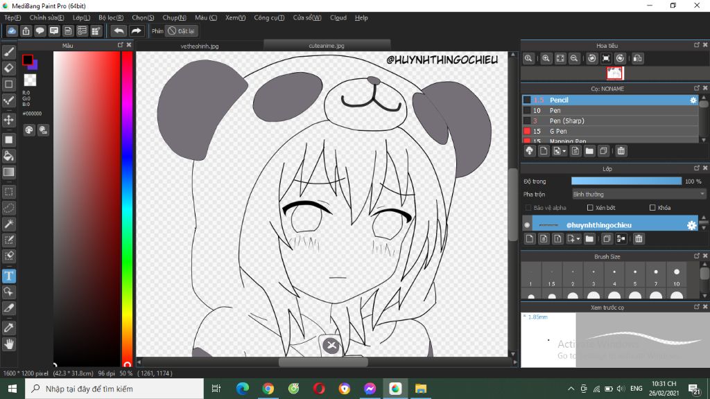The height and width of the screenshot is (399, 710).
Task: Expand the add layer dropdown arrow
Action: [578, 239]
